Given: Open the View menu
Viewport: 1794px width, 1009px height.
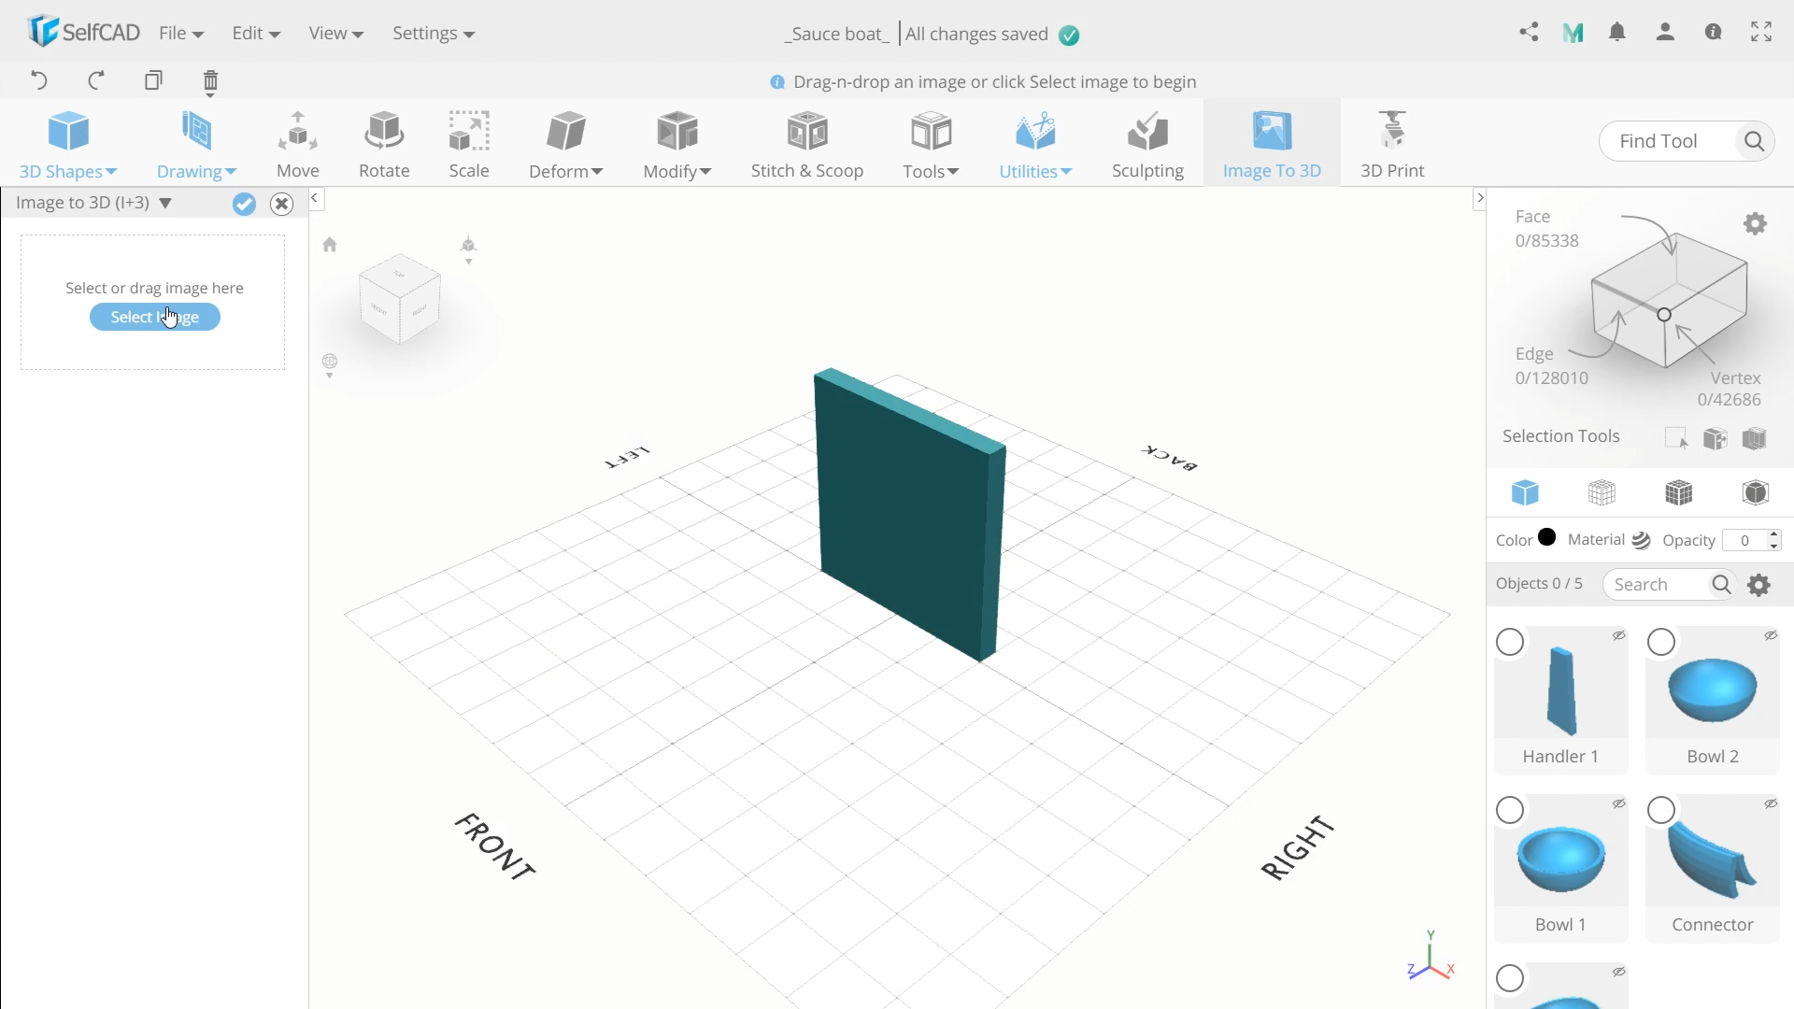Looking at the screenshot, I should [335, 33].
